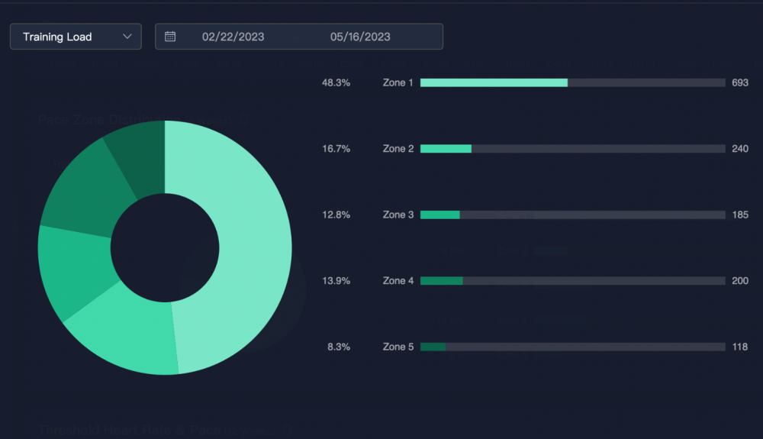Click the Zone 2 progress bar
The width and height of the screenshot is (763, 439).
573,149
